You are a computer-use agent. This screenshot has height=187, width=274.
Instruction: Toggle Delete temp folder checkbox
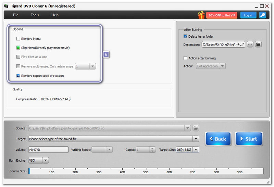click(186, 37)
